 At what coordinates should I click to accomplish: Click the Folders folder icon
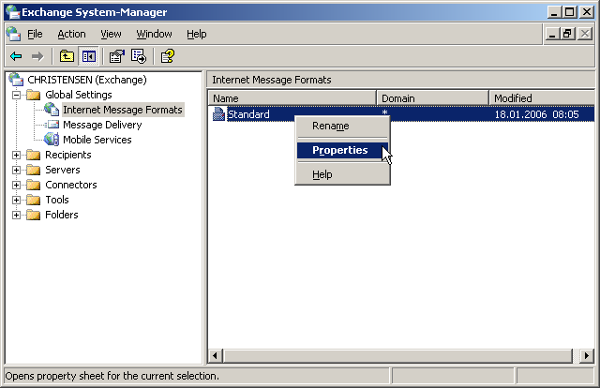click(34, 215)
